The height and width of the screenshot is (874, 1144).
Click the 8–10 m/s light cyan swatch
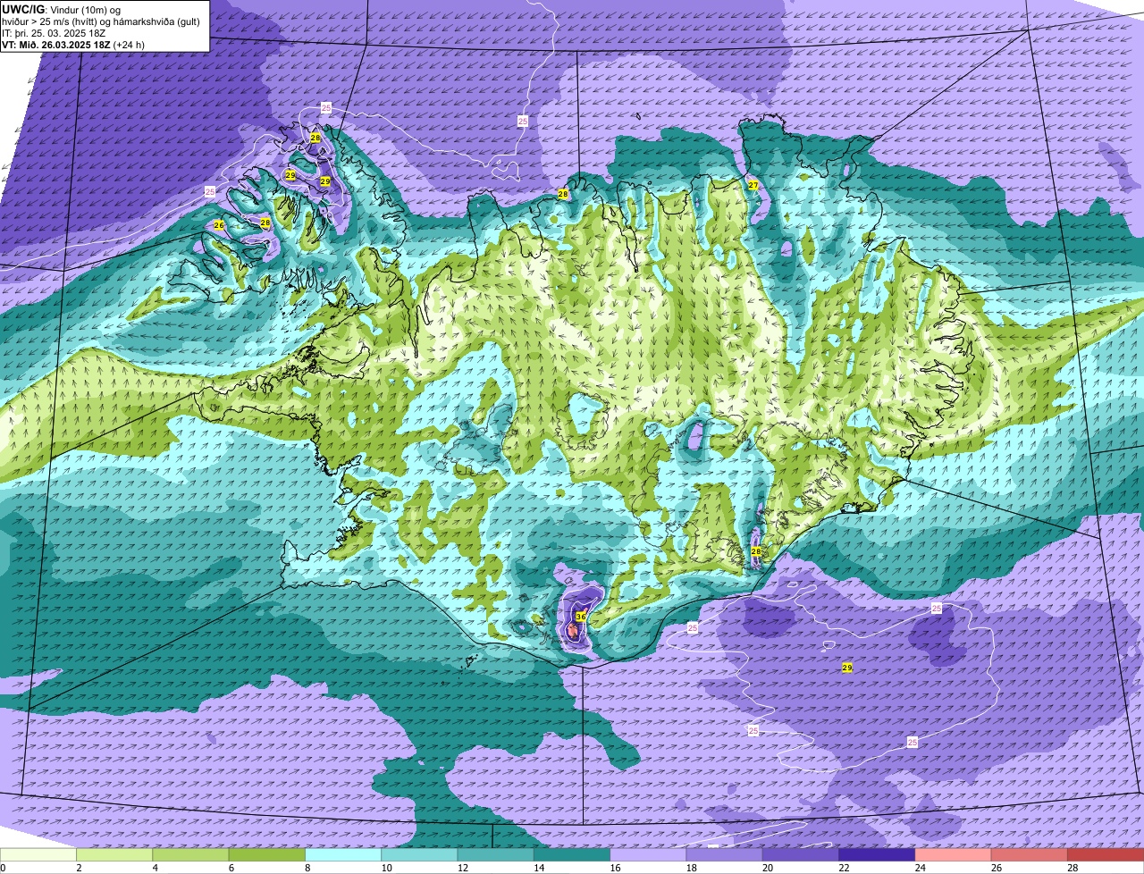pyautogui.click(x=343, y=854)
